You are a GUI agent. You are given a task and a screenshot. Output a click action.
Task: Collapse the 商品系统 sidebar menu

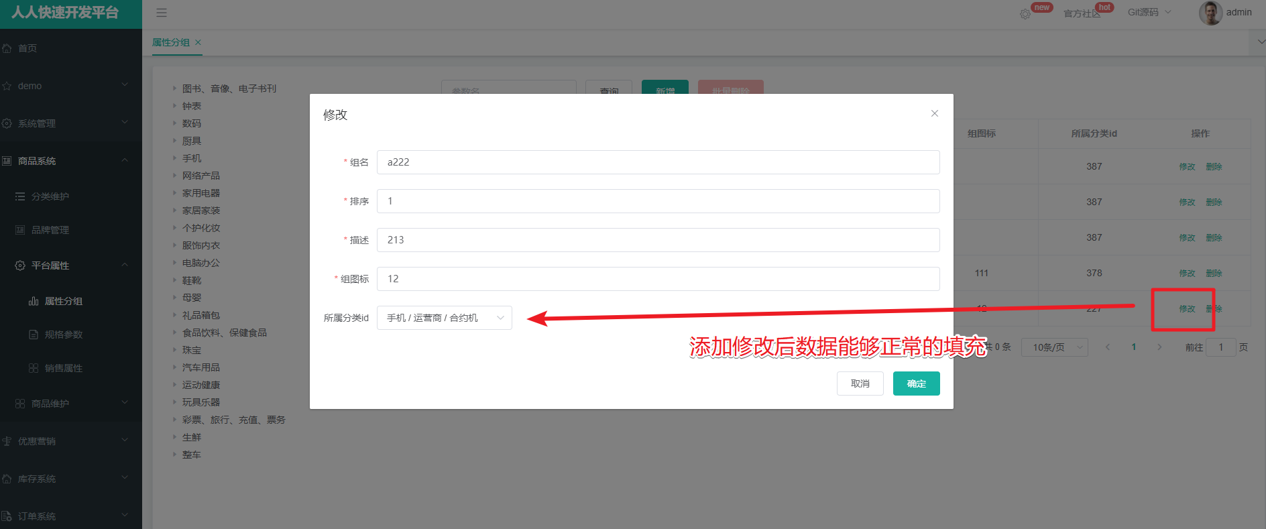[125, 161]
